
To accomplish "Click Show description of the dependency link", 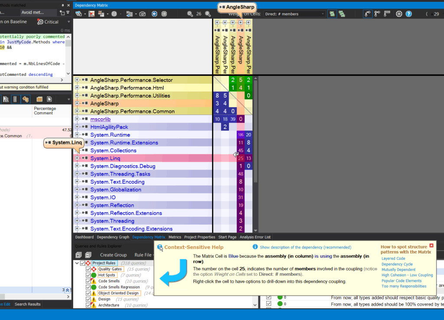I will point(306,247).
